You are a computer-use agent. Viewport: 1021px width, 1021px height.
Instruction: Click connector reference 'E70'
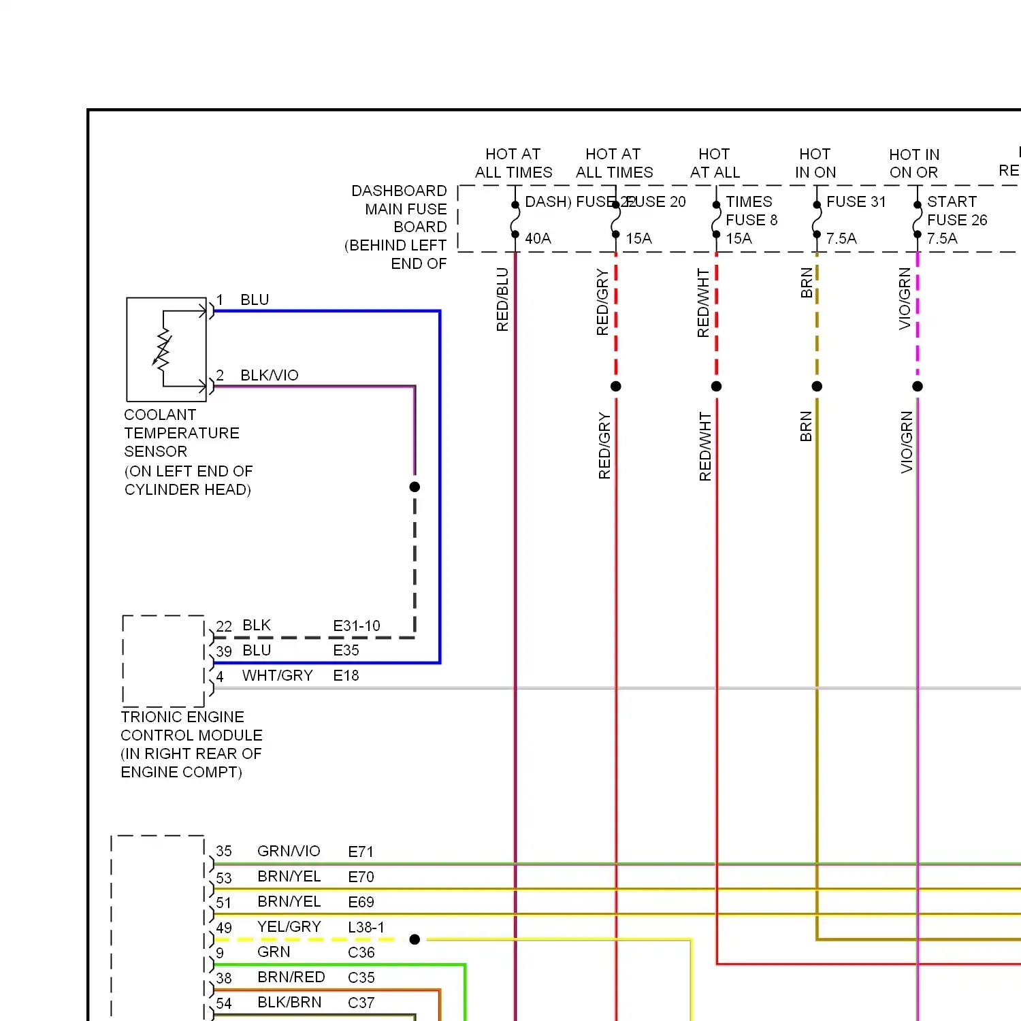pyautogui.click(x=361, y=877)
